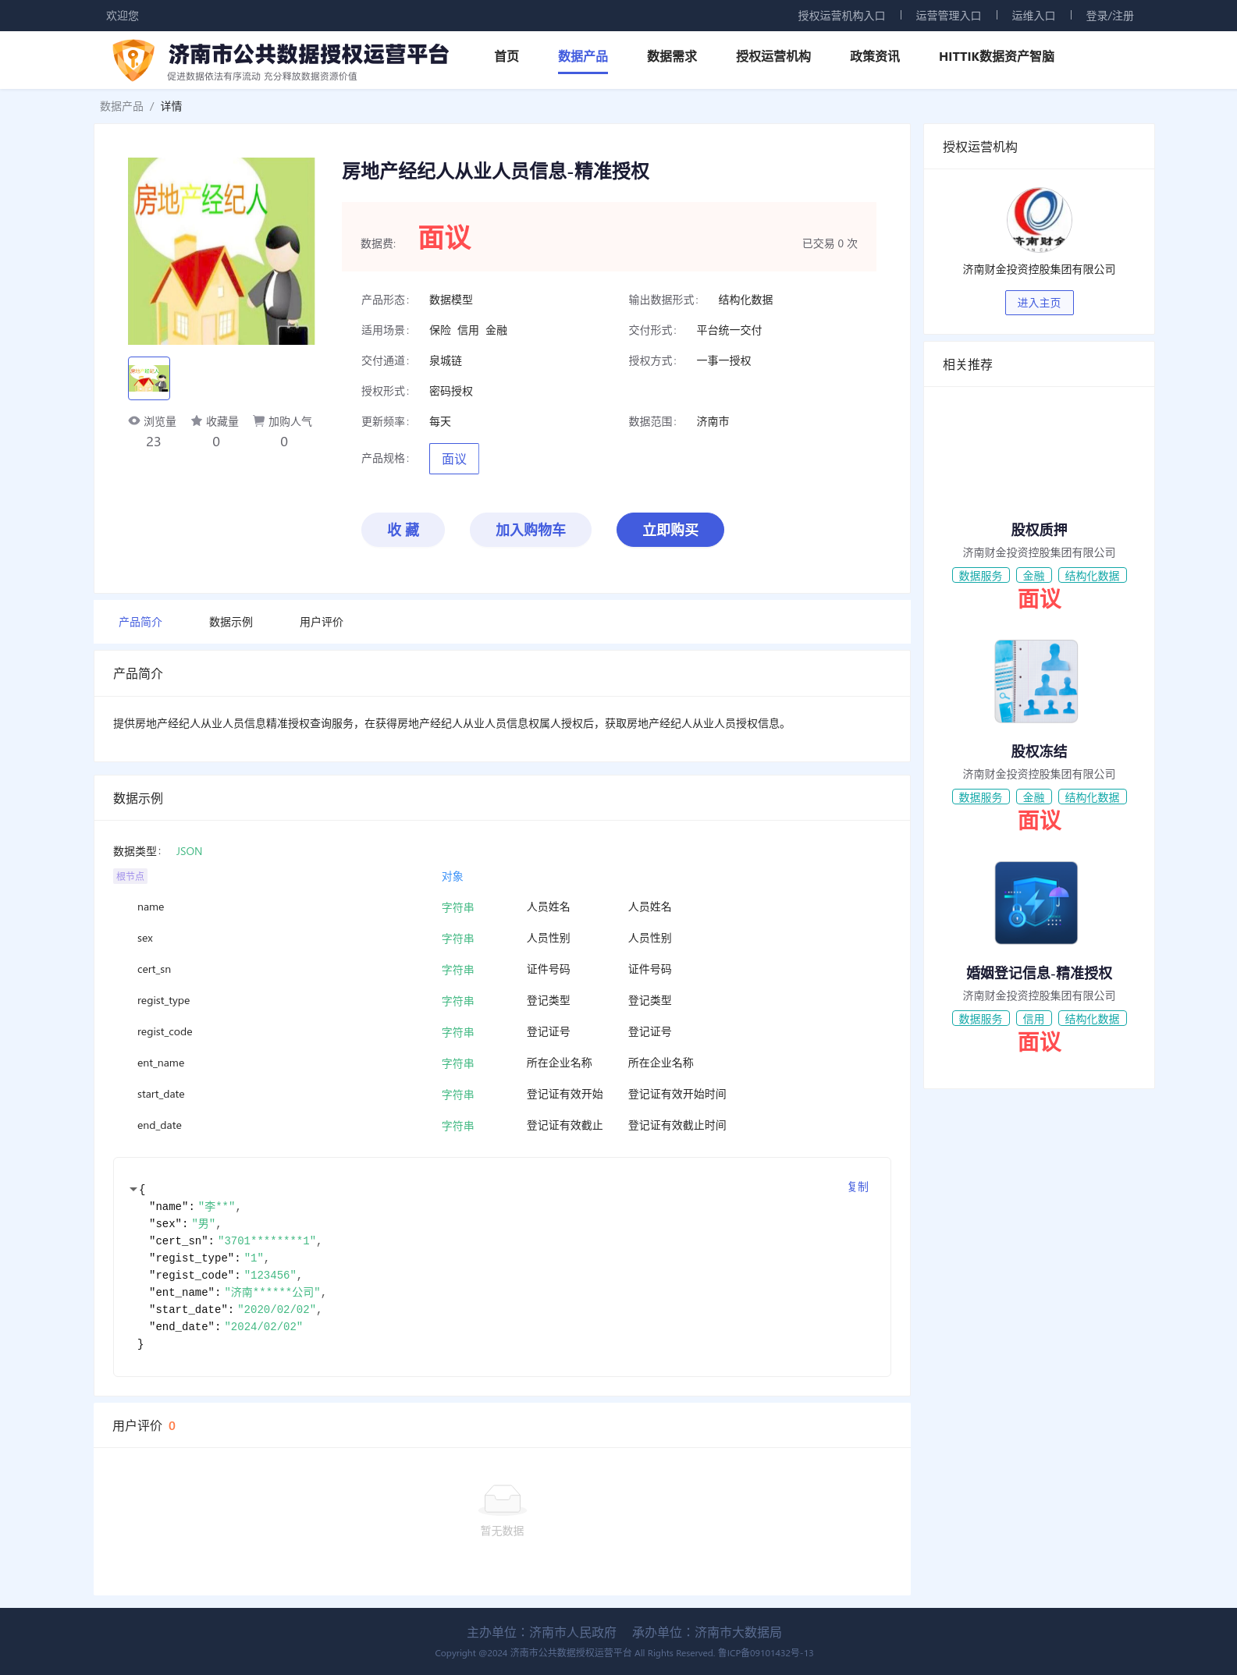Open the 股权冻结 product image

tap(1036, 681)
